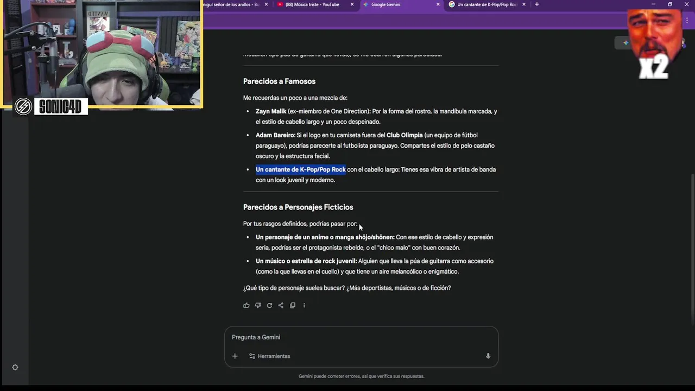Copy the Gemini response text
The image size is (695, 391).
coord(293,305)
